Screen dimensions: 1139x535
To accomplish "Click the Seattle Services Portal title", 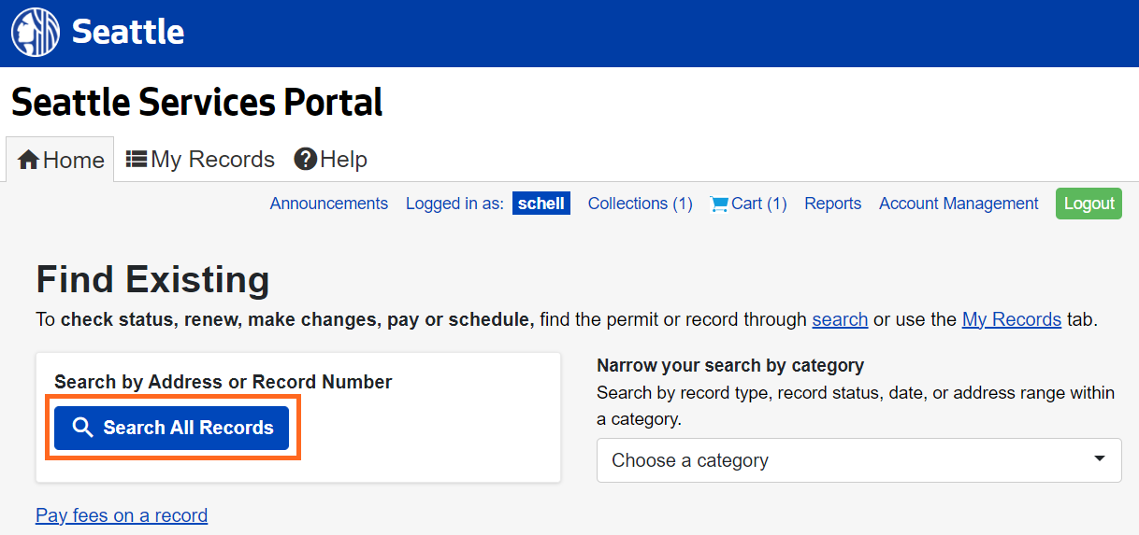I will [x=197, y=102].
